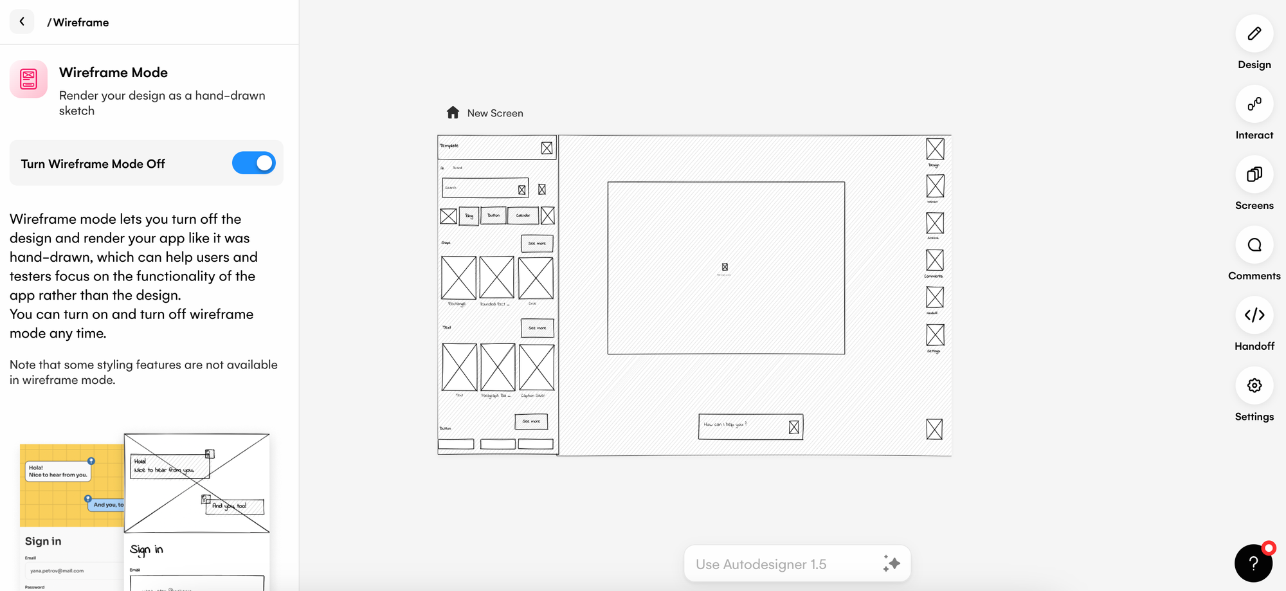Open the Interact tool in right sidebar
1286x591 pixels.
pos(1254,104)
